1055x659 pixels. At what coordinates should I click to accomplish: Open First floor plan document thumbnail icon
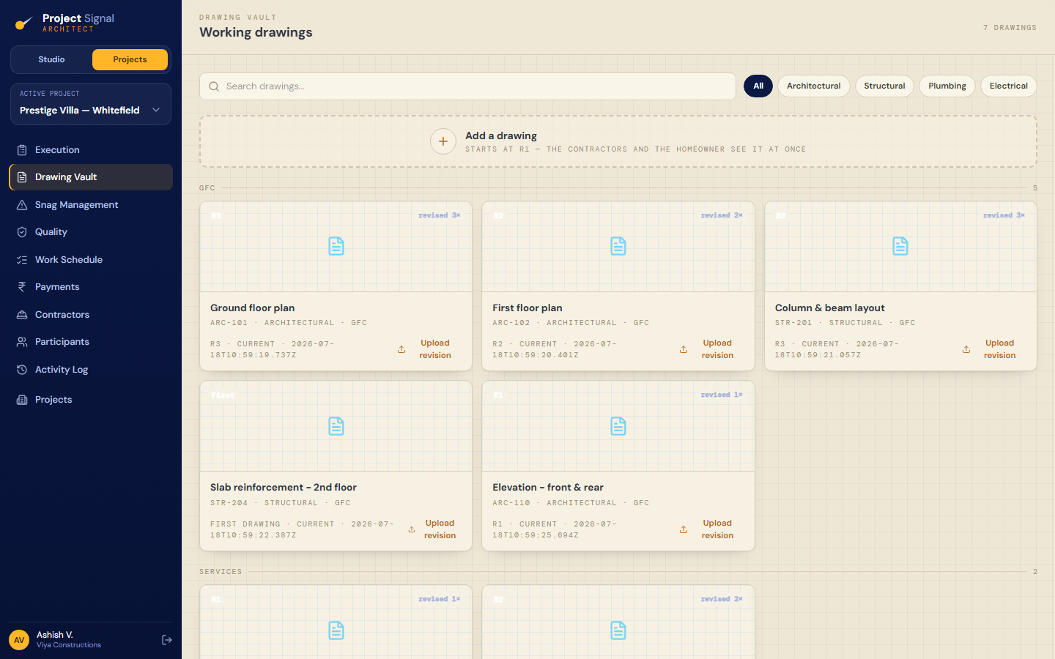point(618,246)
